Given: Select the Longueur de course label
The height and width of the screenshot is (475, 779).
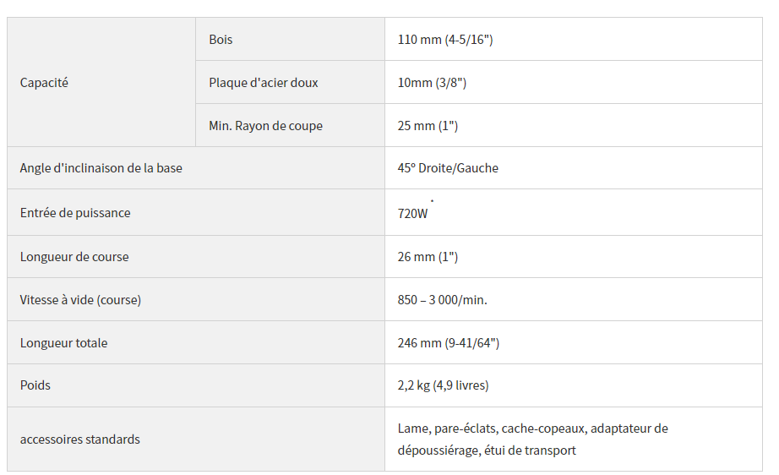Looking at the screenshot, I should pos(74,257).
